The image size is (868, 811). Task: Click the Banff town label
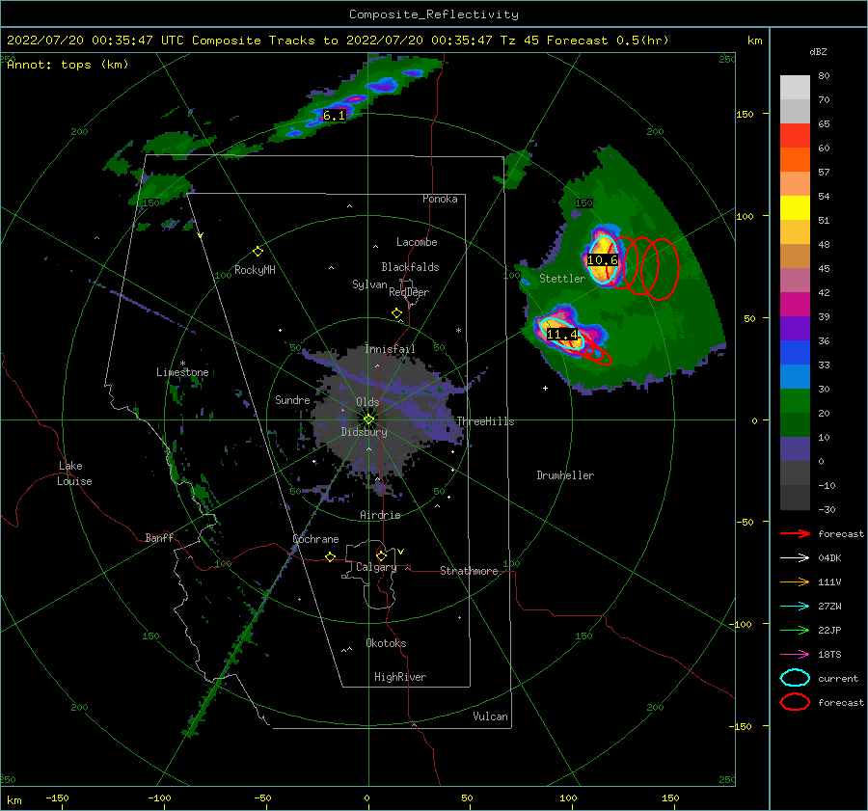click(x=159, y=537)
